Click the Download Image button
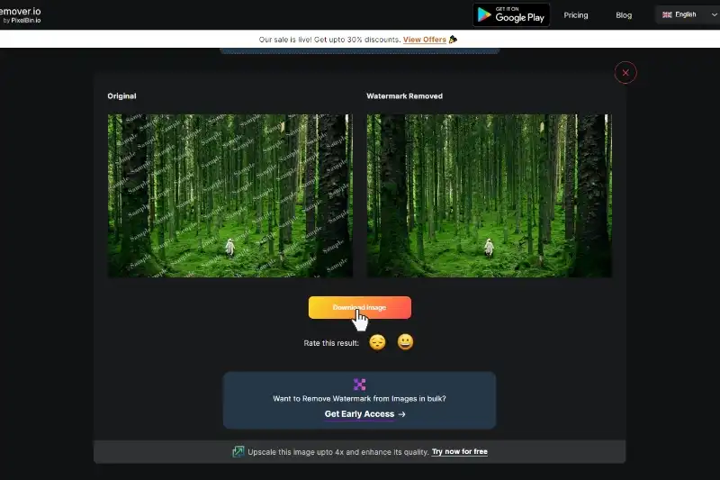 pyautogui.click(x=359, y=307)
